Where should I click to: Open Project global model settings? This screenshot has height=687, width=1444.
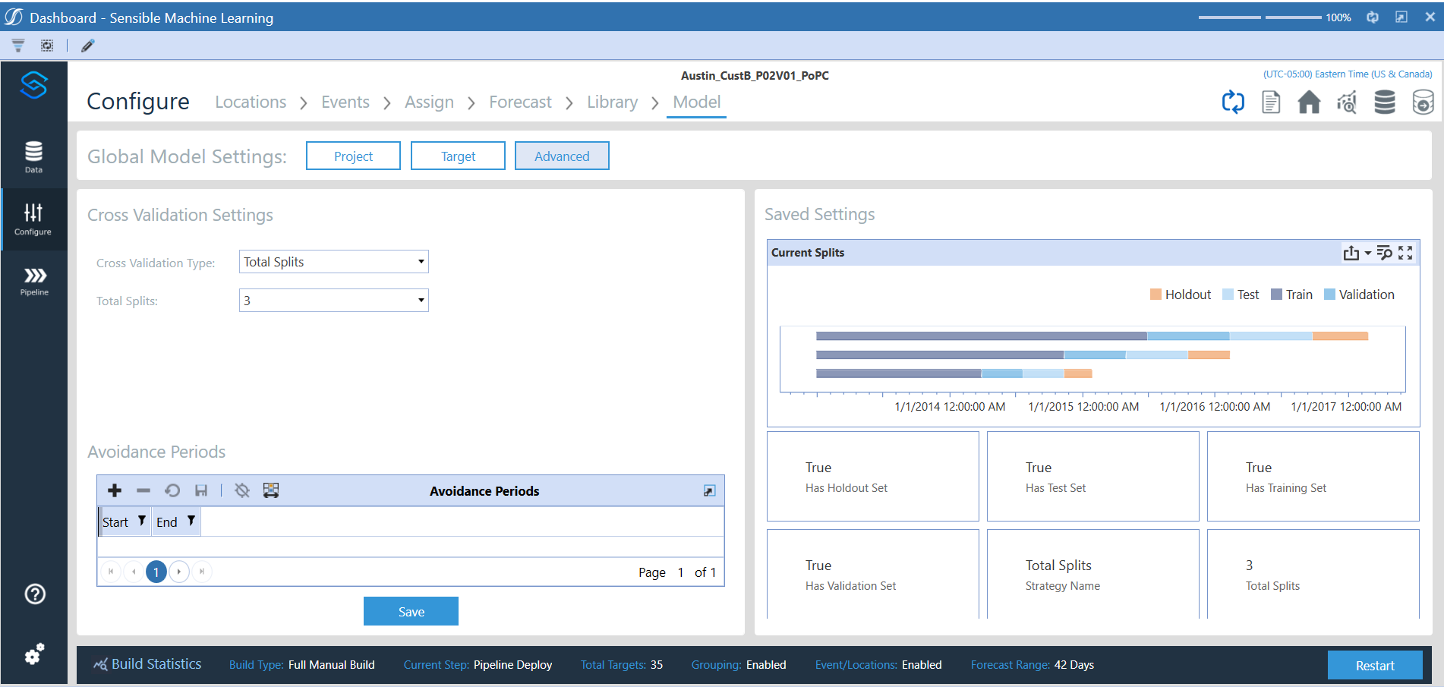tap(353, 156)
